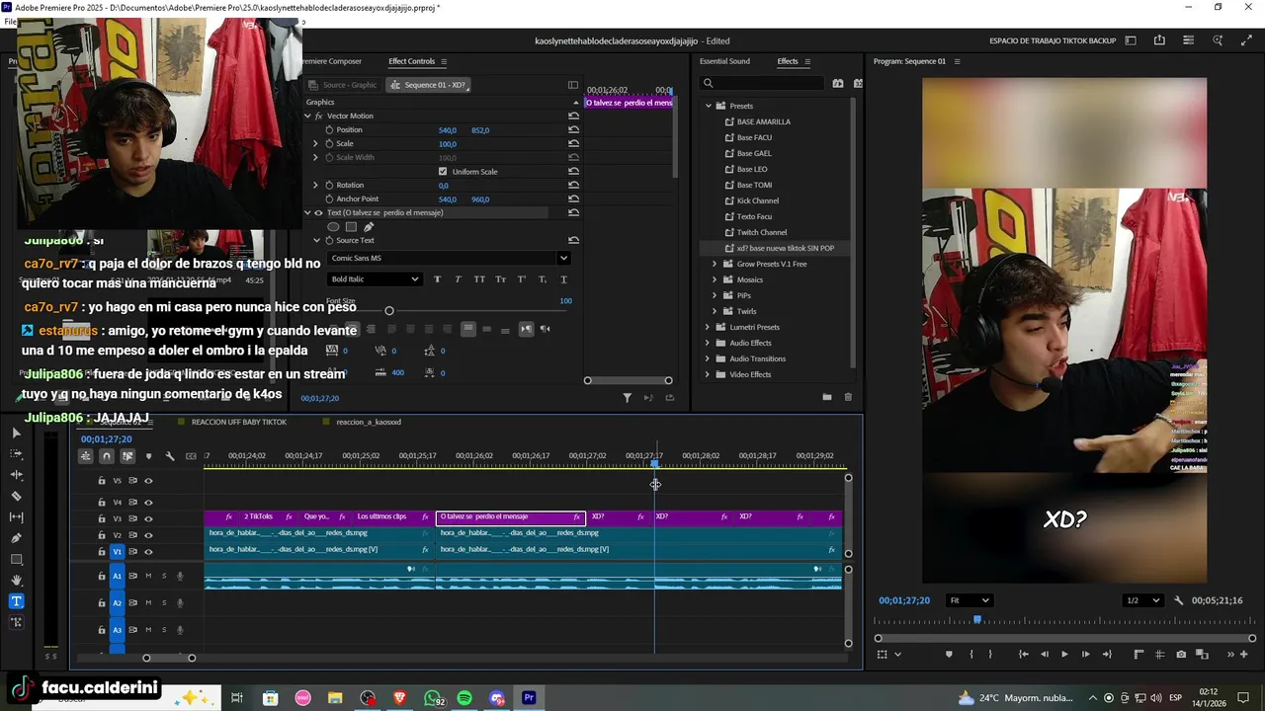The image size is (1265, 711).
Task: Switch to Effect Controls tab
Action: click(x=411, y=61)
